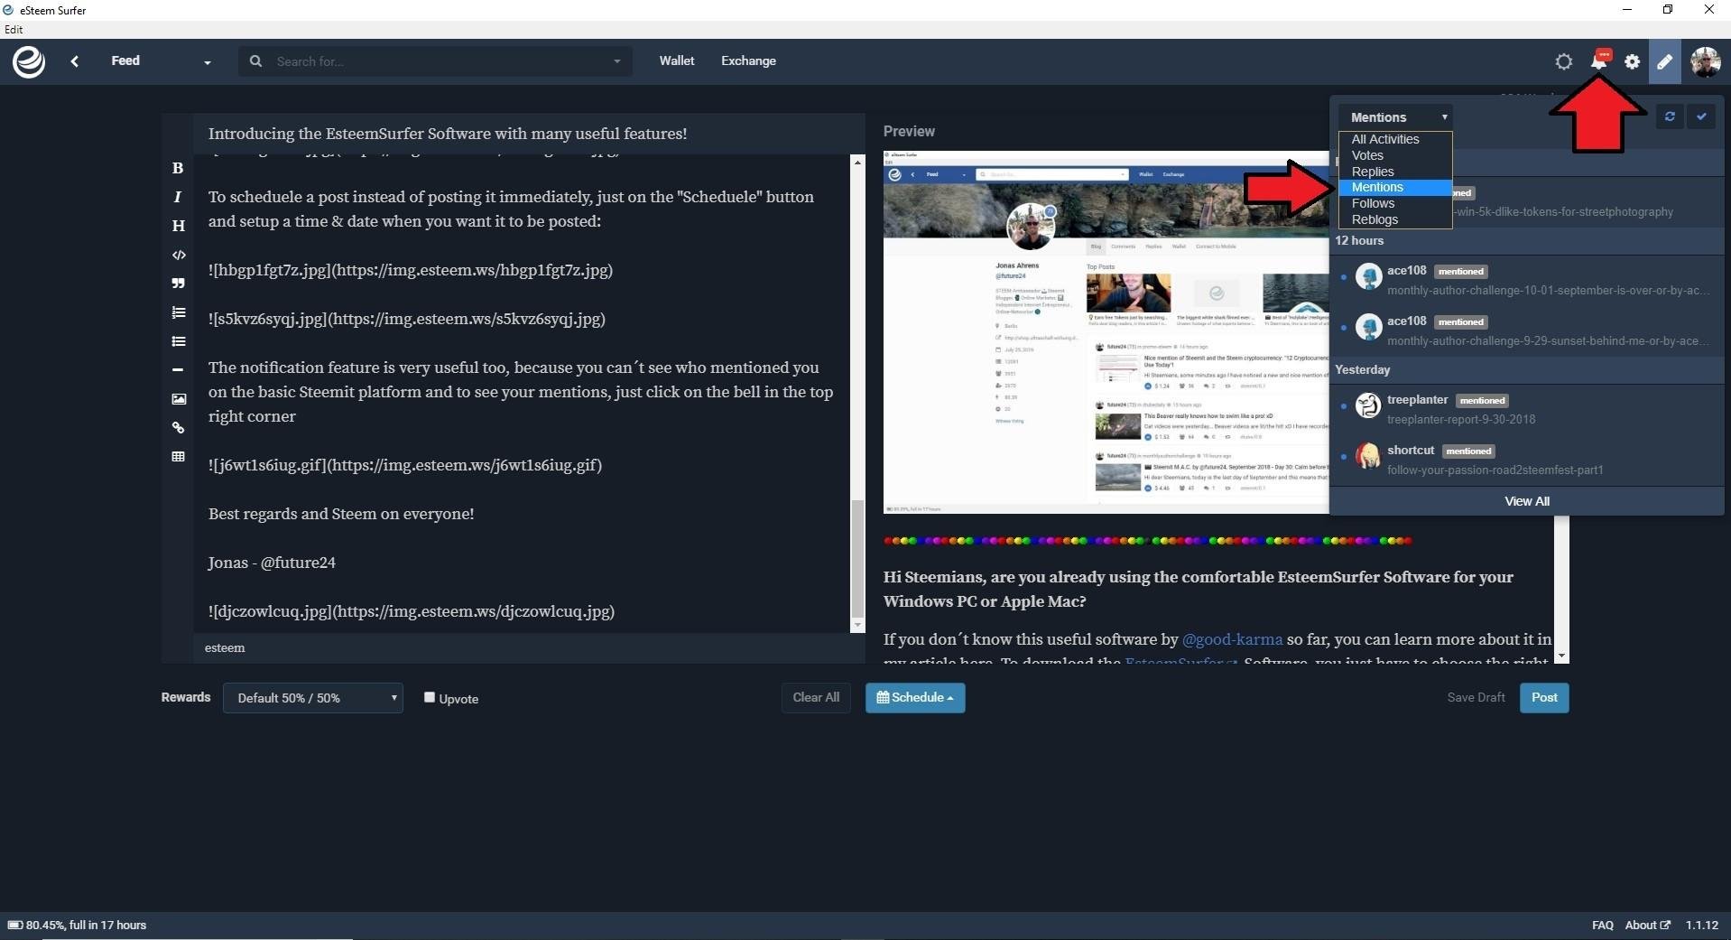Image resolution: width=1731 pixels, height=940 pixels.
Task: Open the Edit menu
Action: [x=14, y=30]
